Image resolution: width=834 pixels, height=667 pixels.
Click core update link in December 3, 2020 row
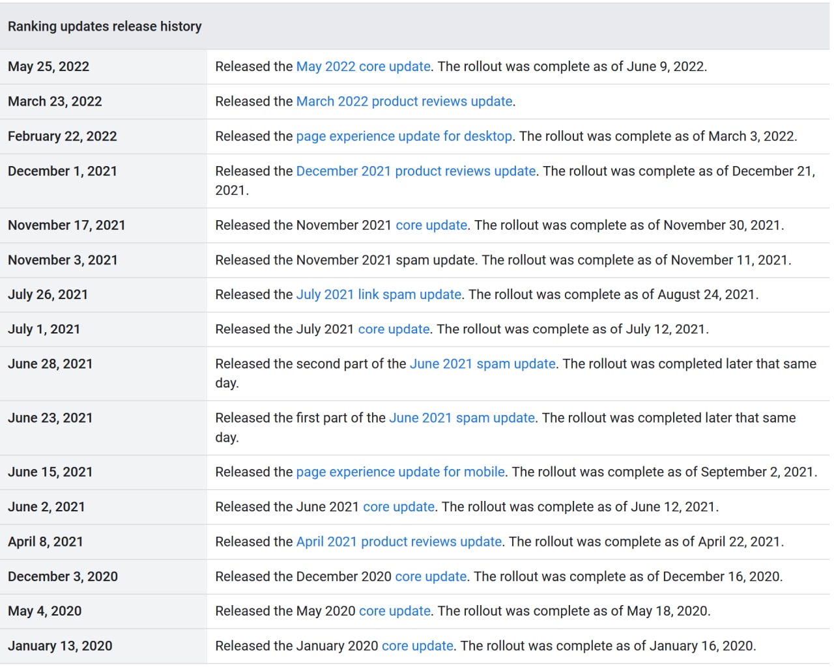click(x=431, y=576)
